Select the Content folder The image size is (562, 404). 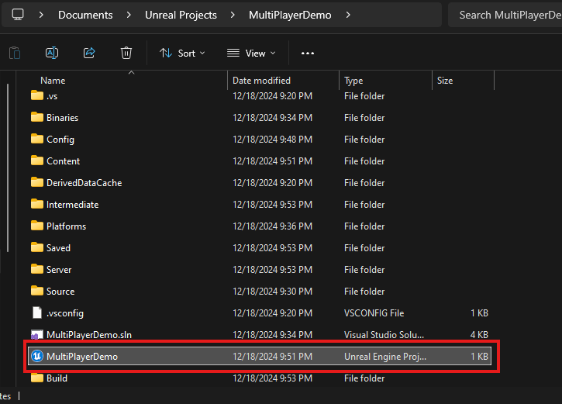coord(63,161)
